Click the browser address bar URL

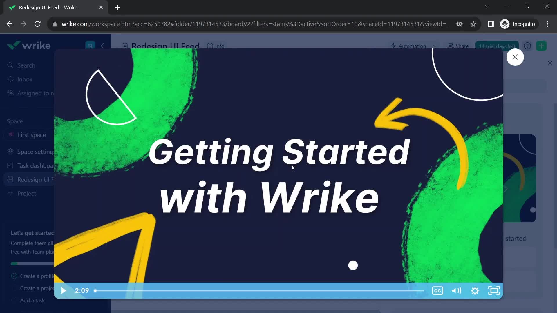(x=256, y=24)
